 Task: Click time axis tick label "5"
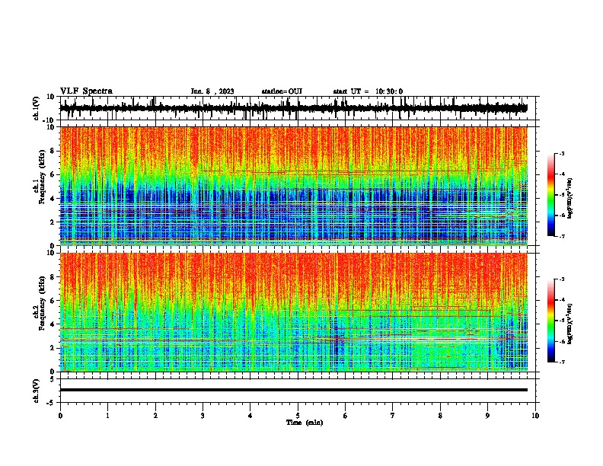tap(298, 416)
